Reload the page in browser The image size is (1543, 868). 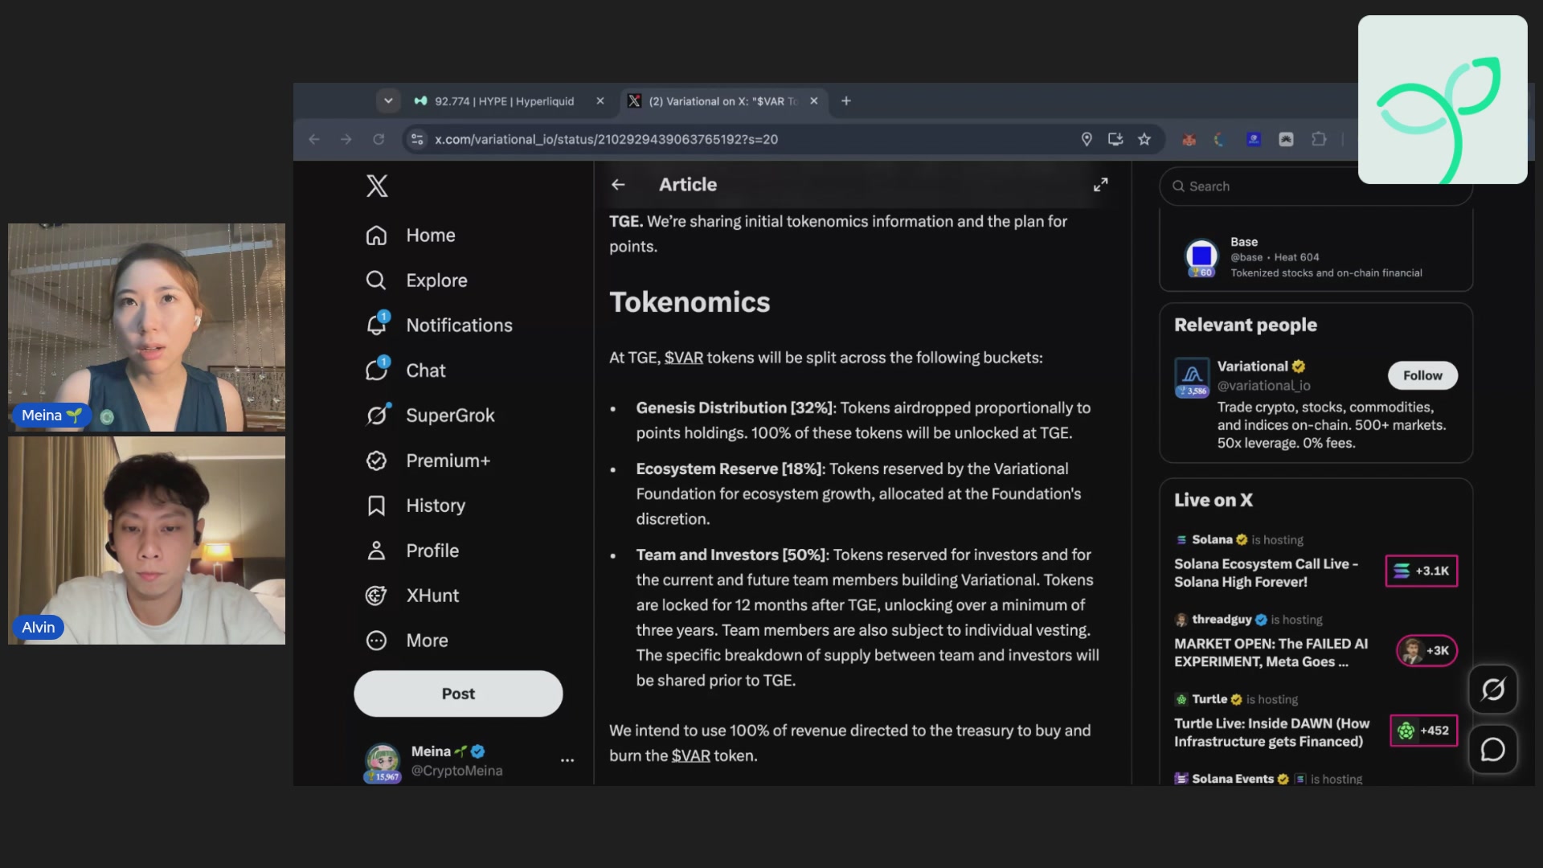379,139
